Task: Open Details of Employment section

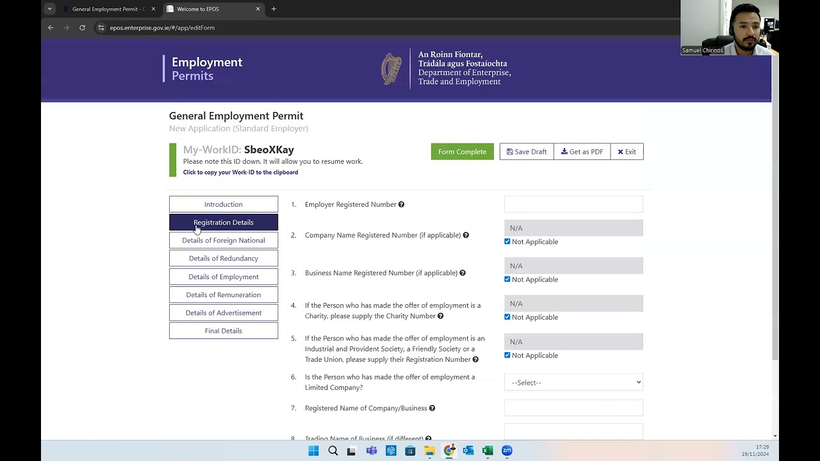Action: (x=224, y=277)
